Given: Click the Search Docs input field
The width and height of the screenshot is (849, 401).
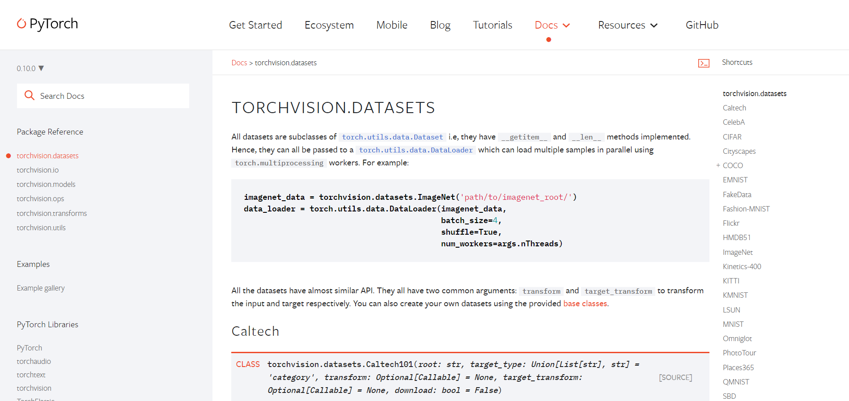Looking at the screenshot, I should click(x=103, y=96).
